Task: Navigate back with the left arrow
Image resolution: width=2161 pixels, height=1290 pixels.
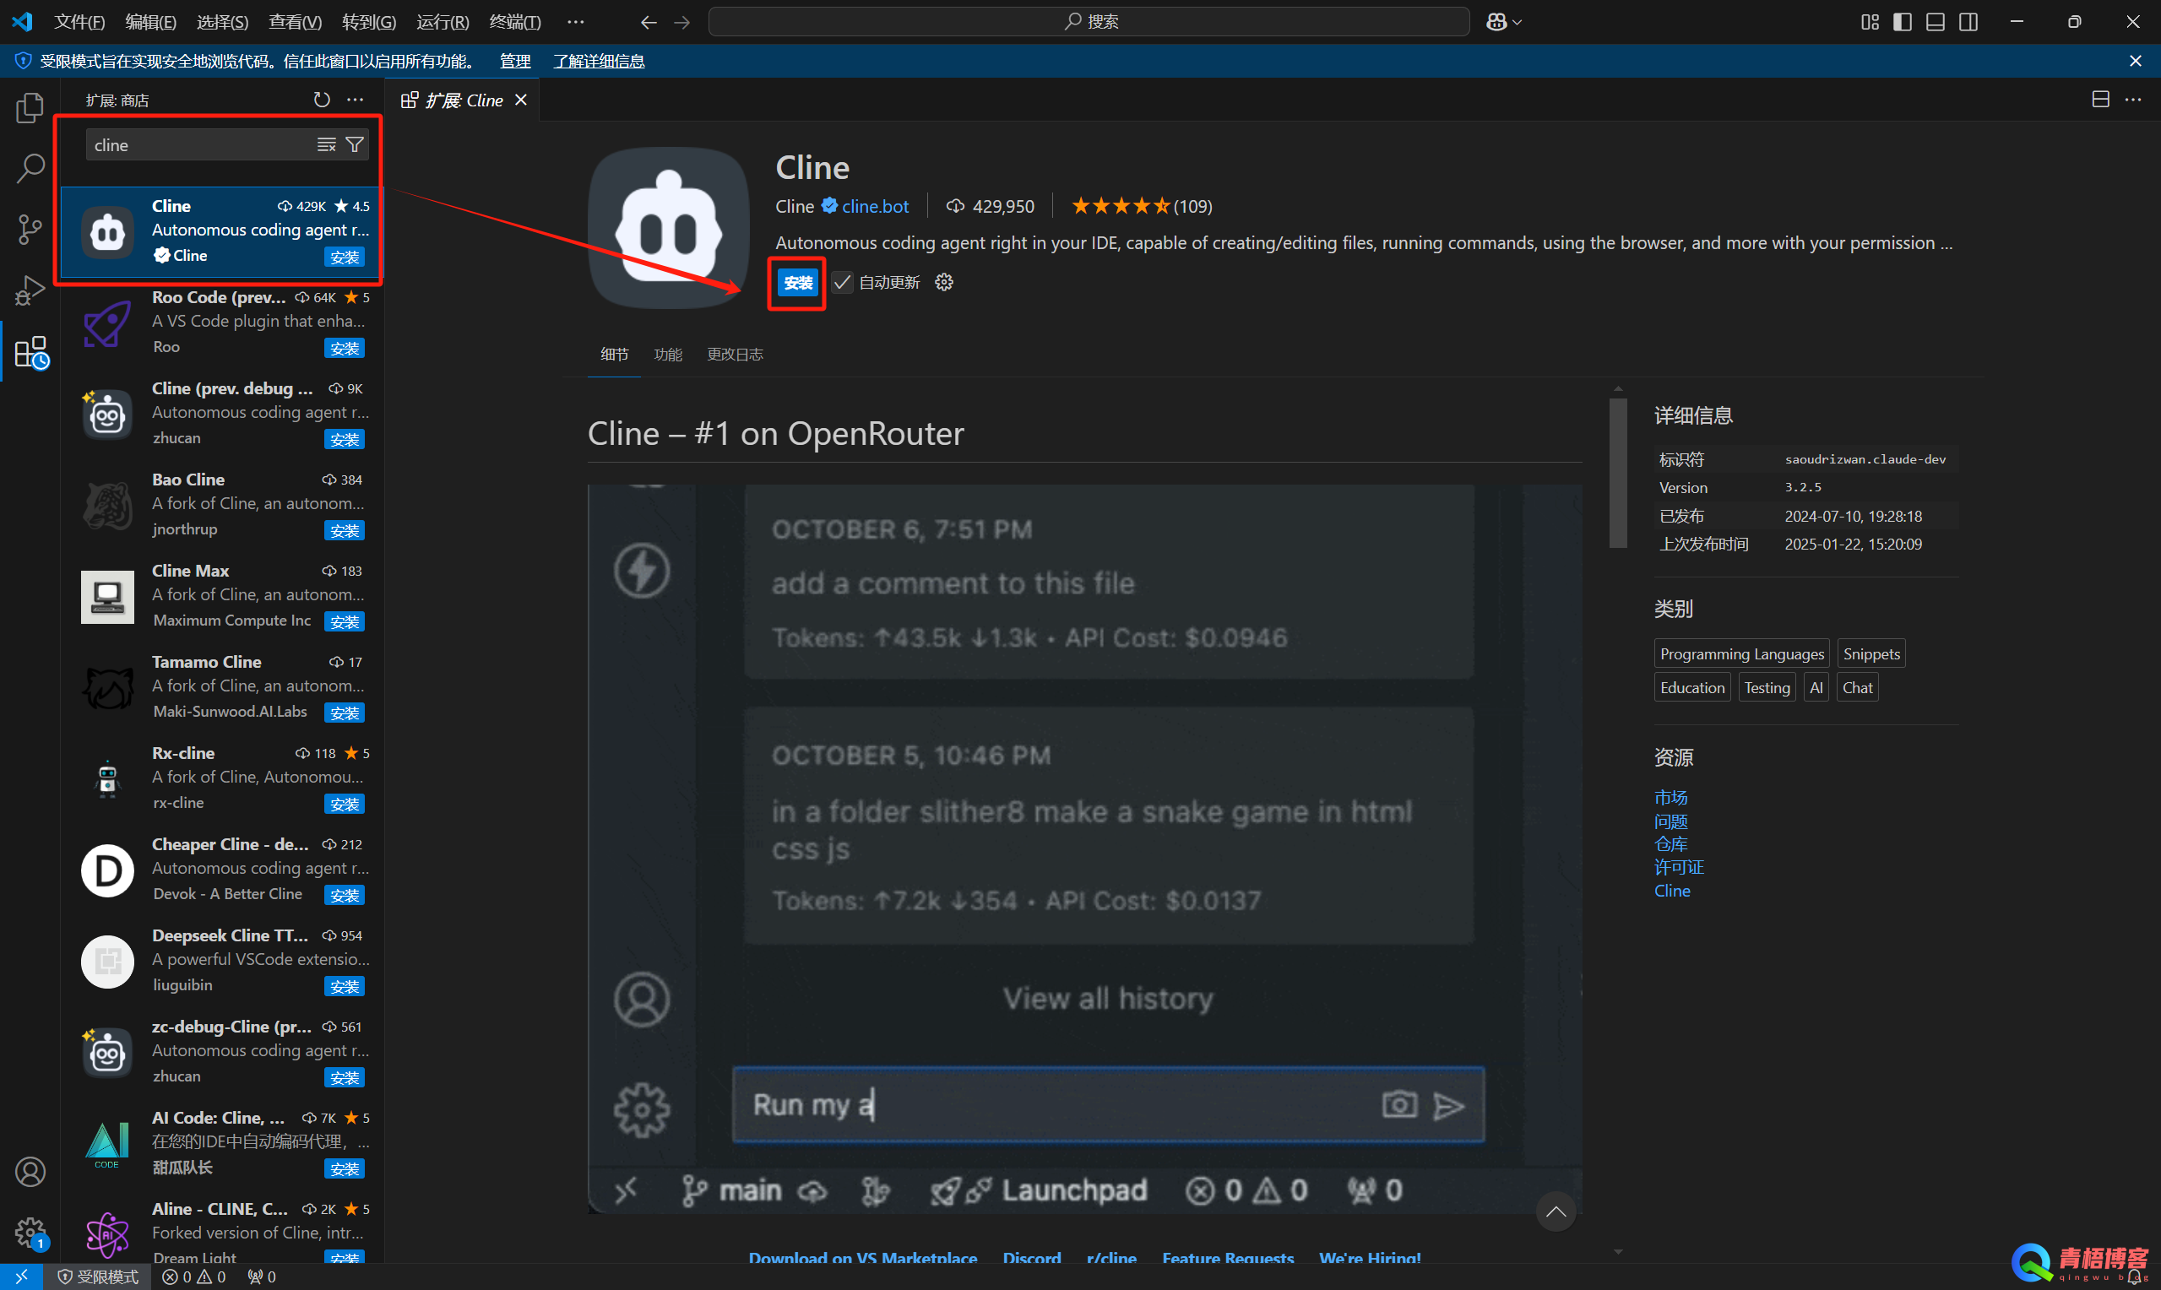Action: pyautogui.click(x=649, y=22)
